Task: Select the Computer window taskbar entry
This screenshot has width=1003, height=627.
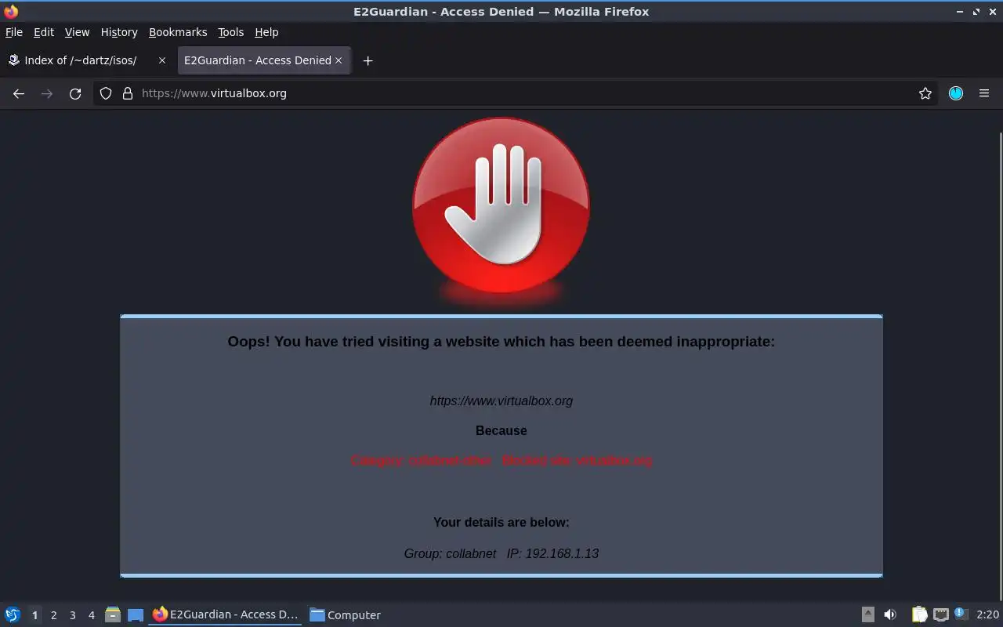Action: 345,614
